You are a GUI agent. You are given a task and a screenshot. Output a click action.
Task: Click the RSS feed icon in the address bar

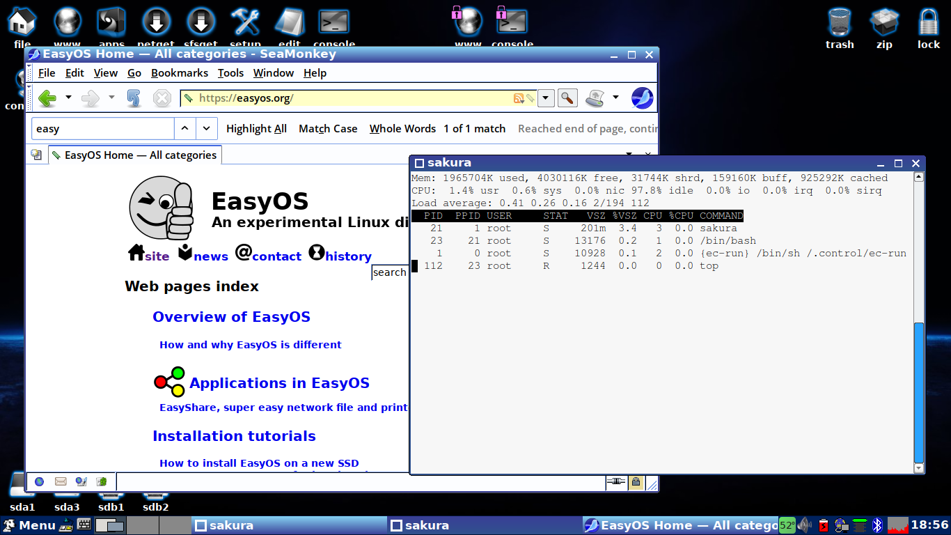(x=518, y=98)
